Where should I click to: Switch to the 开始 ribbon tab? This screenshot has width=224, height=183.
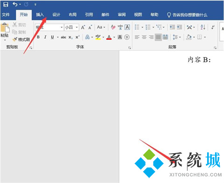point(24,15)
